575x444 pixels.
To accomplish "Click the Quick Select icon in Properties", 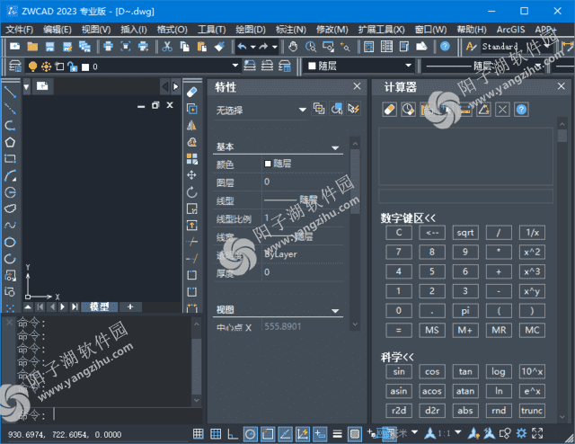I will click(354, 109).
